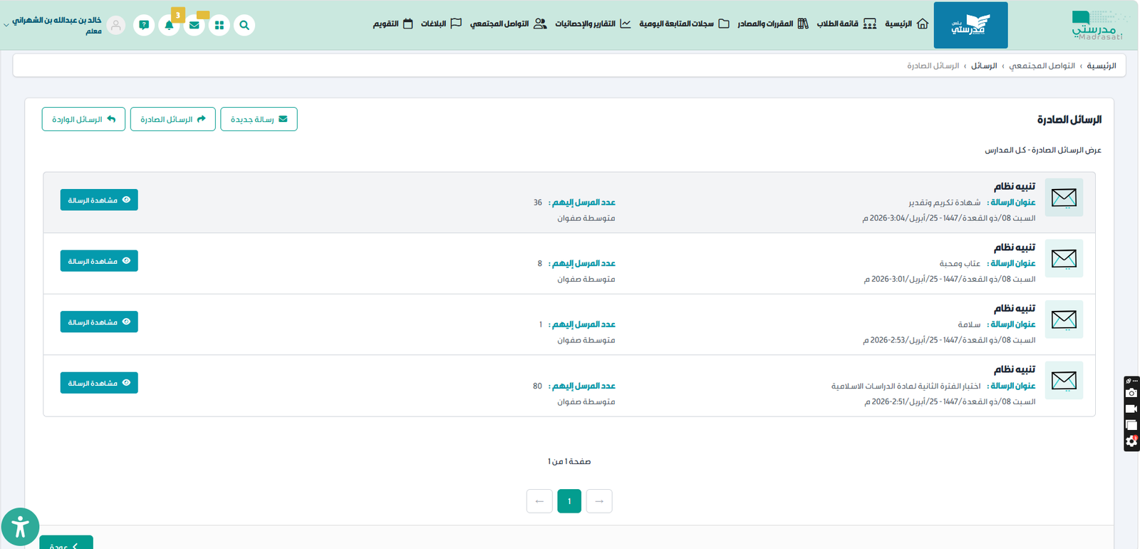View the message titled سلامة
Screen dimensions: 1140x549
coord(99,322)
